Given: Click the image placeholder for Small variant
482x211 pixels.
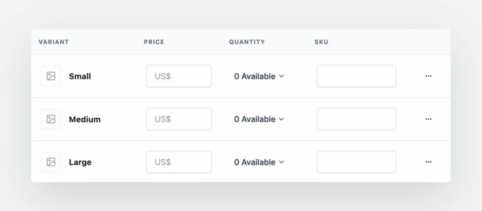Looking at the screenshot, I should coord(51,76).
